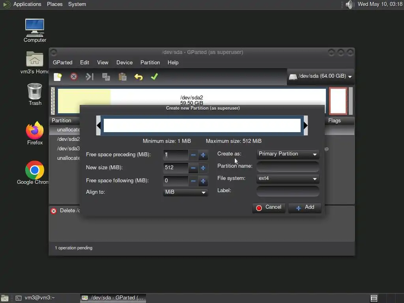Click the Free space preceding value field
404x303 pixels.
(176, 155)
